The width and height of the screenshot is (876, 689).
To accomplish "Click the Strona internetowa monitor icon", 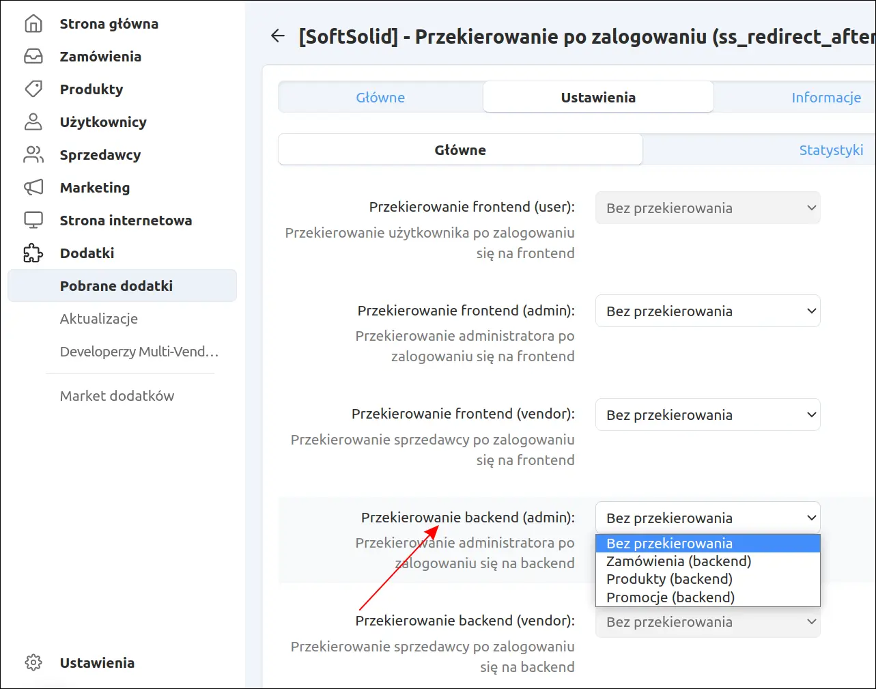I will [33, 221].
